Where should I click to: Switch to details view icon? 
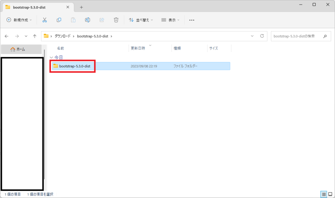[324, 194]
